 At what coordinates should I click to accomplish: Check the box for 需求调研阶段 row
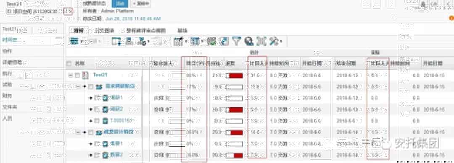click(x=91, y=87)
